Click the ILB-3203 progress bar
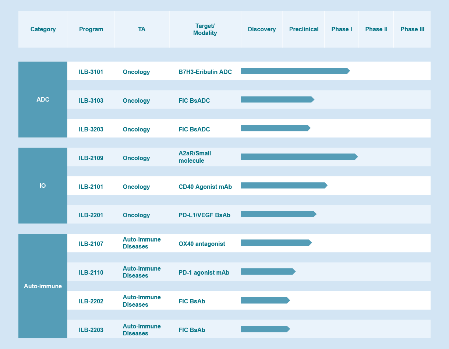 point(275,128)
